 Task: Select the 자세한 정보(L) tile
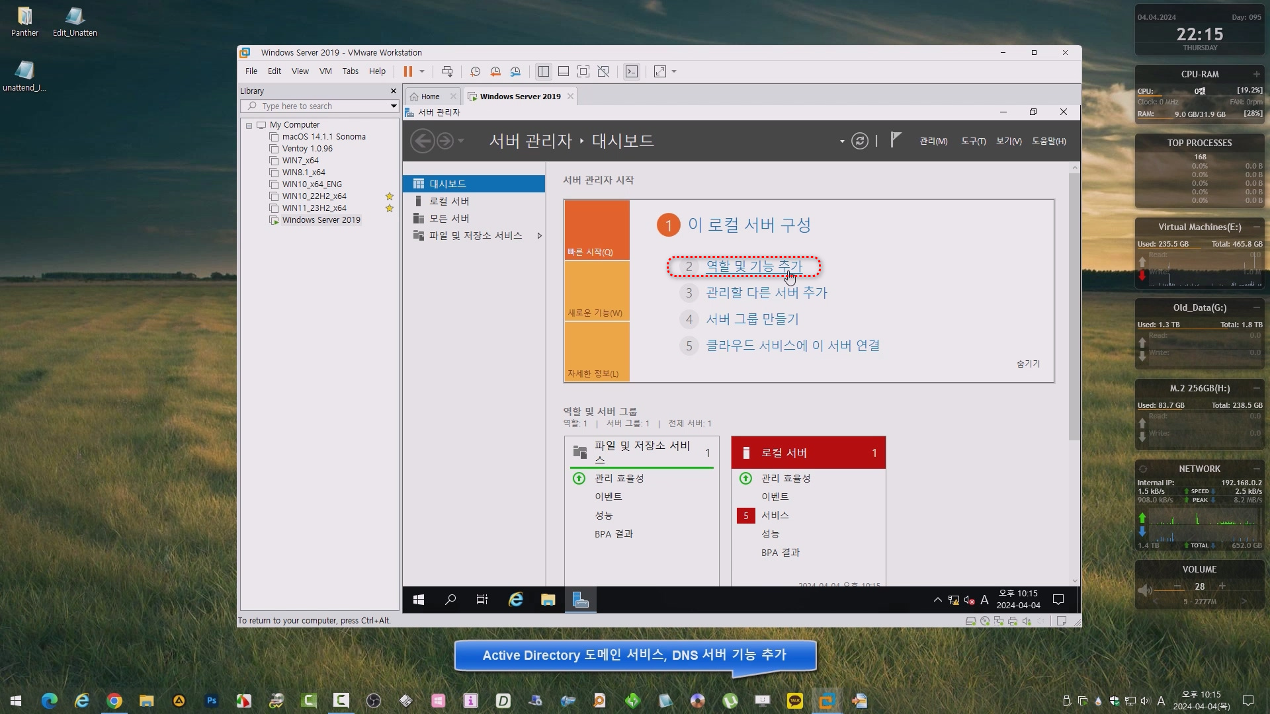597,352
